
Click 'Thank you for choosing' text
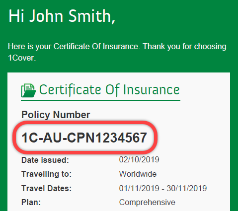click(x=185, y=47)
